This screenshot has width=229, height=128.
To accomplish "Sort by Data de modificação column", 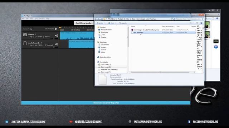I will [x=168, y=26].
